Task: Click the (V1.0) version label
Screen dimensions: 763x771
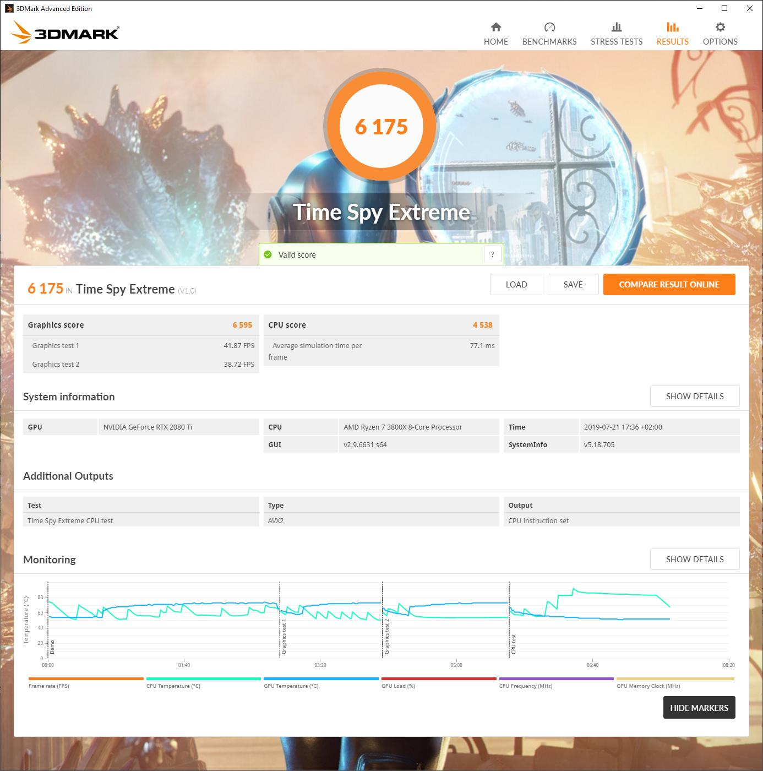Action: (187, 291)
